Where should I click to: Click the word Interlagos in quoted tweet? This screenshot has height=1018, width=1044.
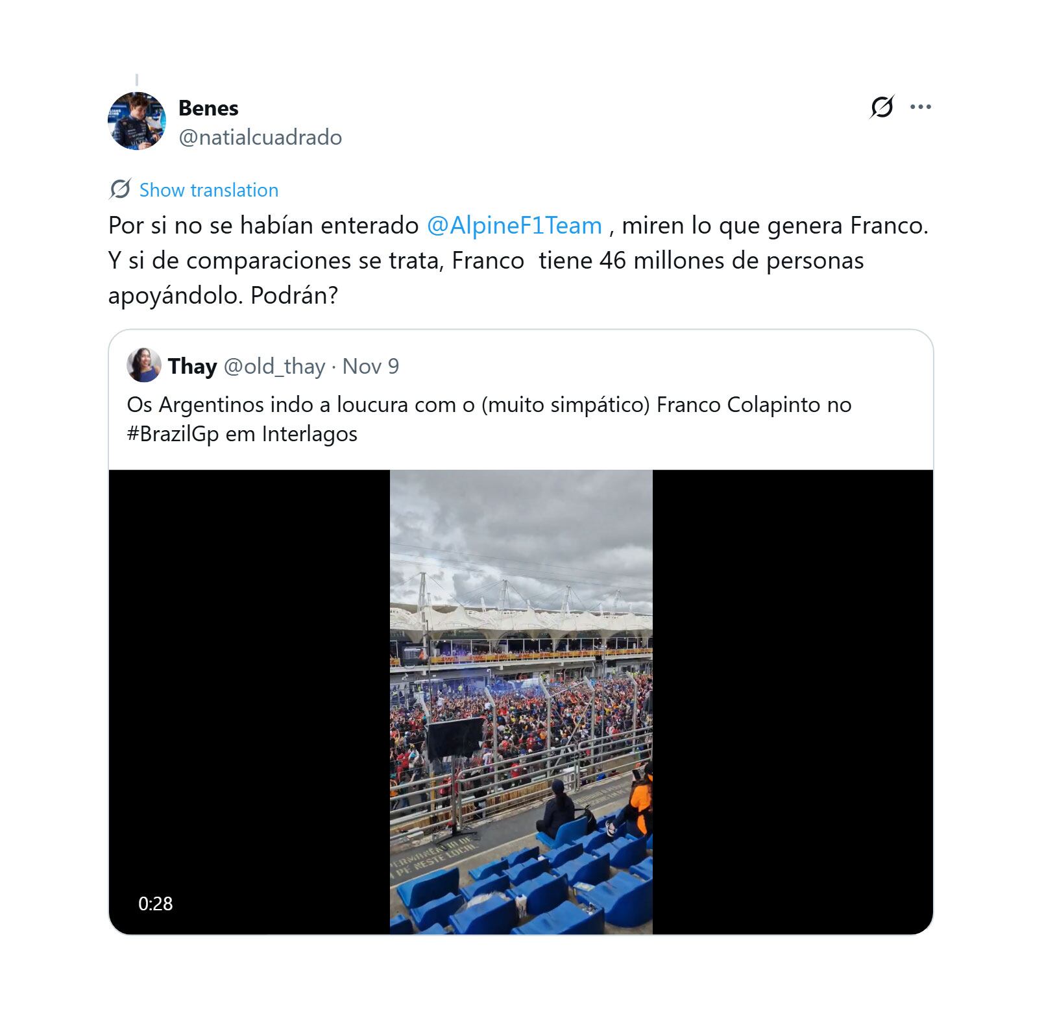[x=310, y=433]
